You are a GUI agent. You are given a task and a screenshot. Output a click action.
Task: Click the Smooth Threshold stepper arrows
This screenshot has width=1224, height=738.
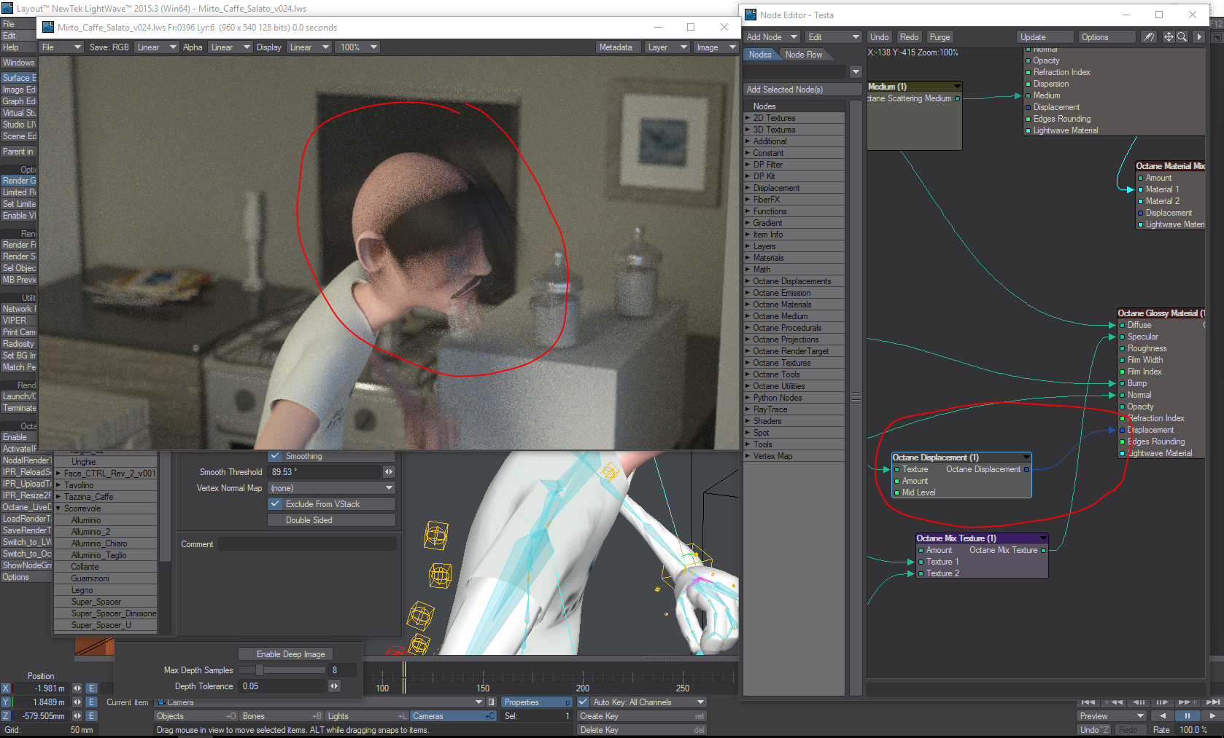[x=389, y=472]
